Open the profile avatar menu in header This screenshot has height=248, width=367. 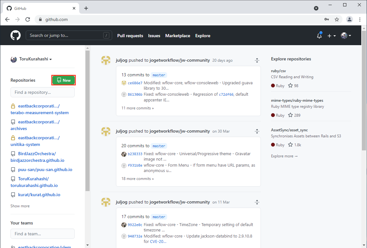pos(346,36)
